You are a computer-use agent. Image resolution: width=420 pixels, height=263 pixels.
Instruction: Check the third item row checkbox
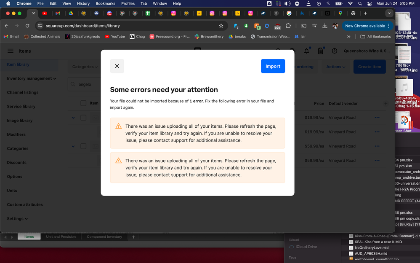click(x=83, y=146)
